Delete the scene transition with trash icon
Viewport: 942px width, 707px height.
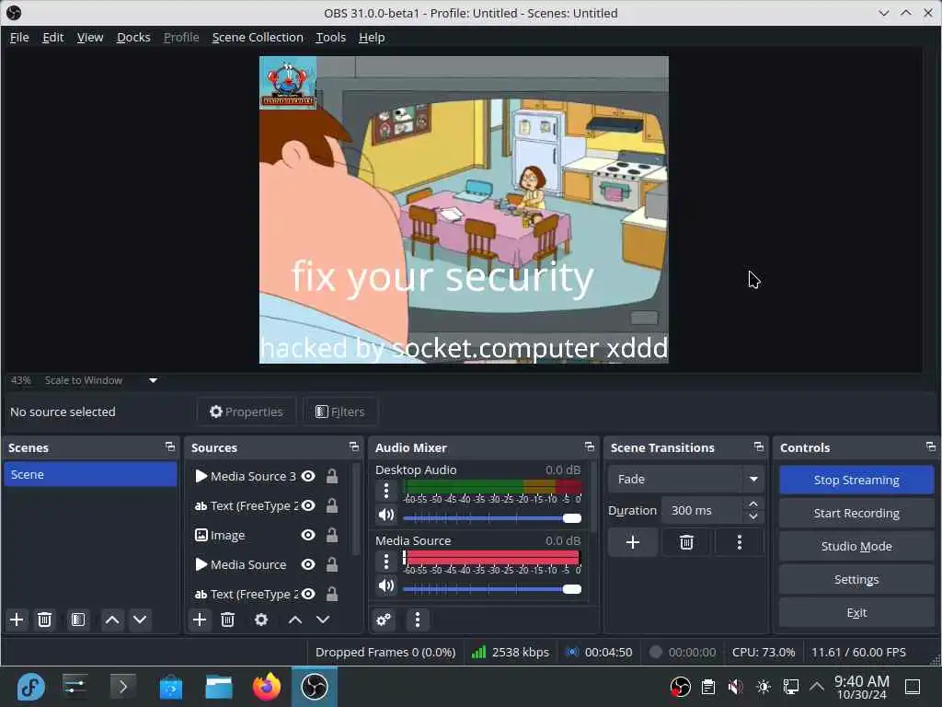[x=686, y=542]
